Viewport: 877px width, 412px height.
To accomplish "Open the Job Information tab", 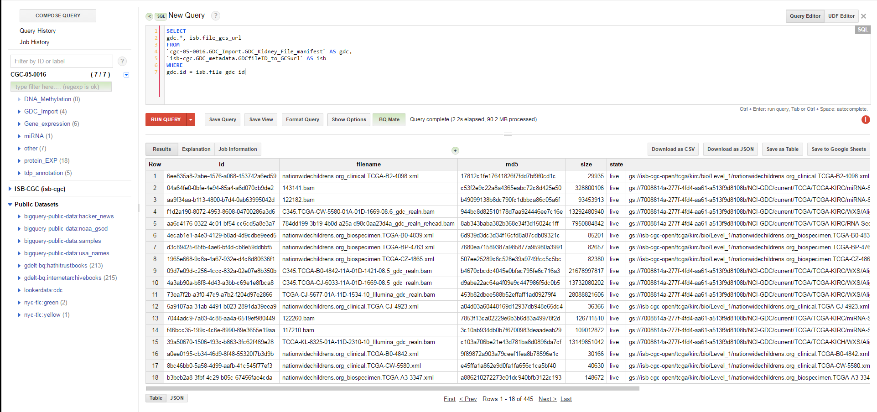I will (238, 149).
